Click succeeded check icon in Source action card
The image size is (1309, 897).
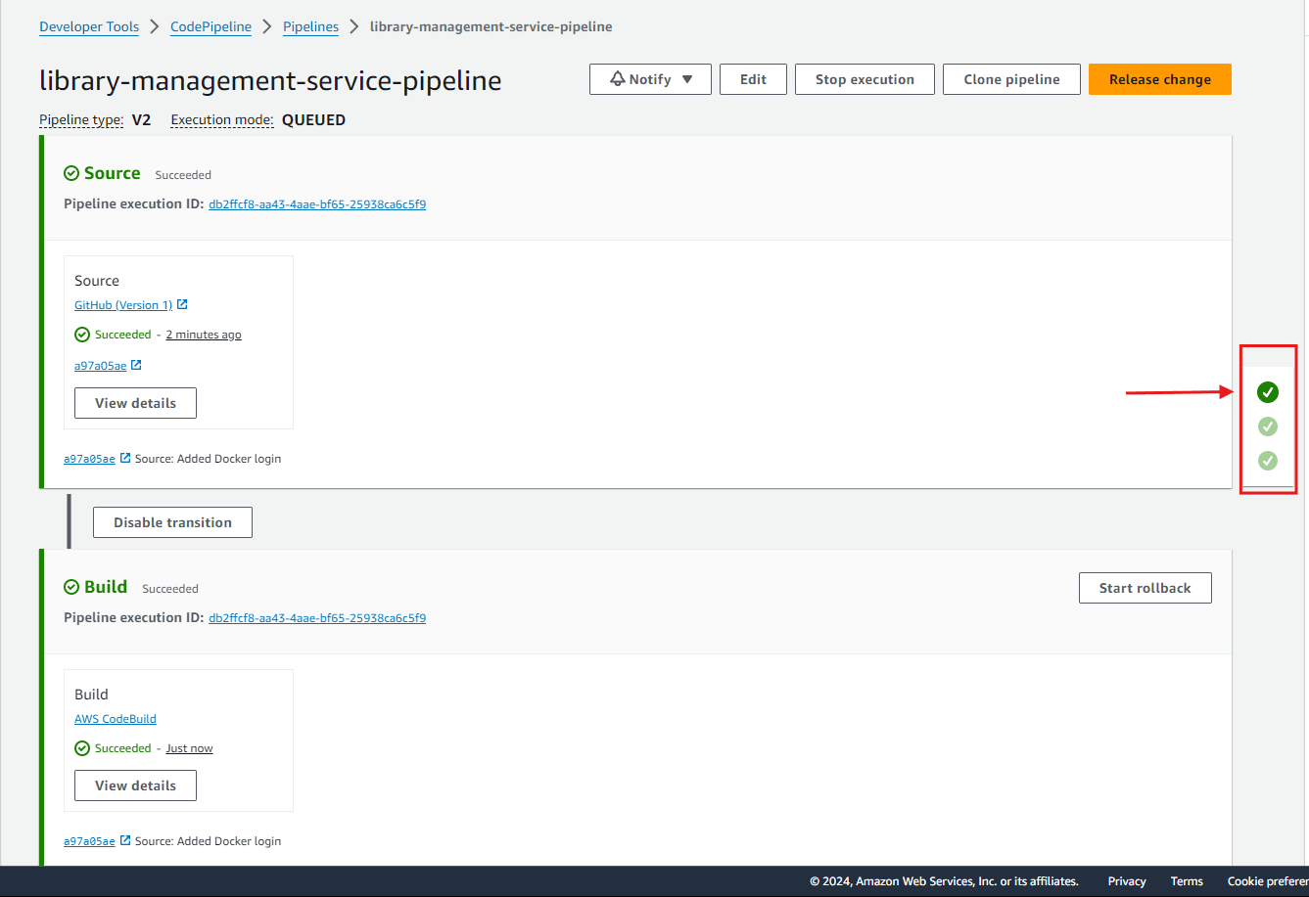tap(82, 335)
